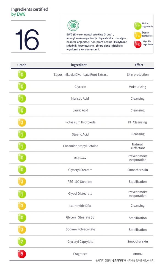
Task: Click the grade badge for Glyceryl Caprylate
Action: tap(22, 242)
